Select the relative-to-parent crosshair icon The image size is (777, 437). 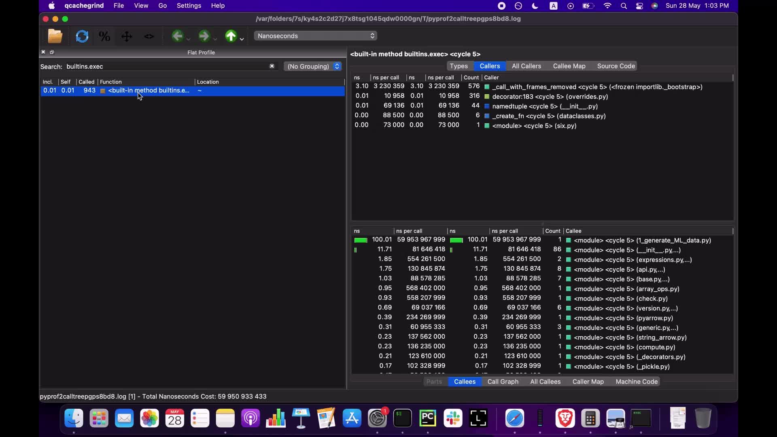coord(127,36)
